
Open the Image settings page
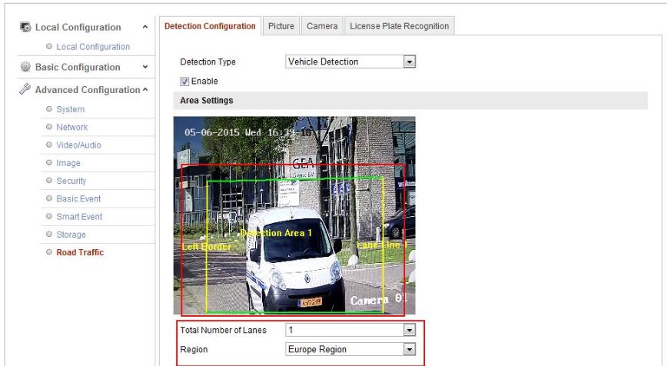(68, 163)
